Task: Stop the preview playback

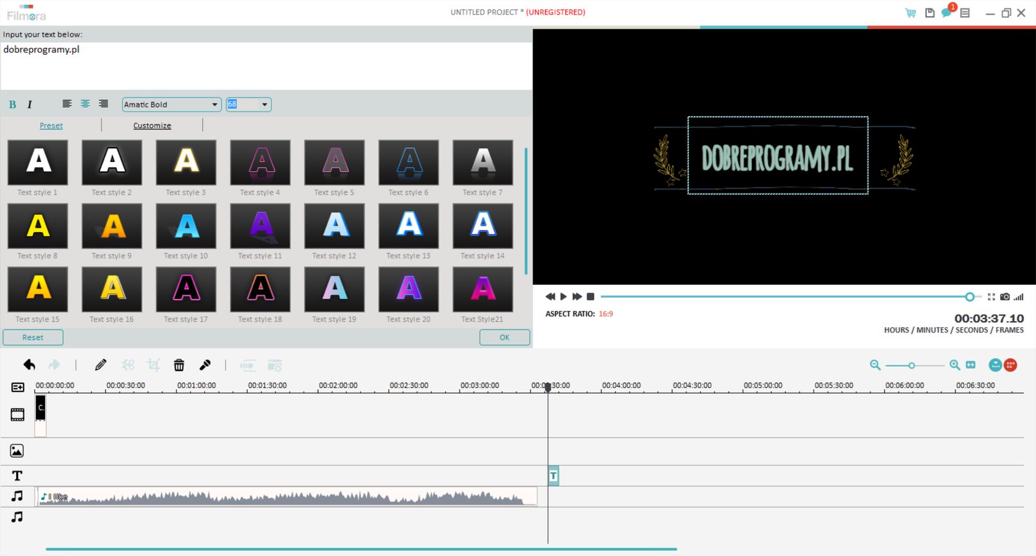Action: pos(591,296)
